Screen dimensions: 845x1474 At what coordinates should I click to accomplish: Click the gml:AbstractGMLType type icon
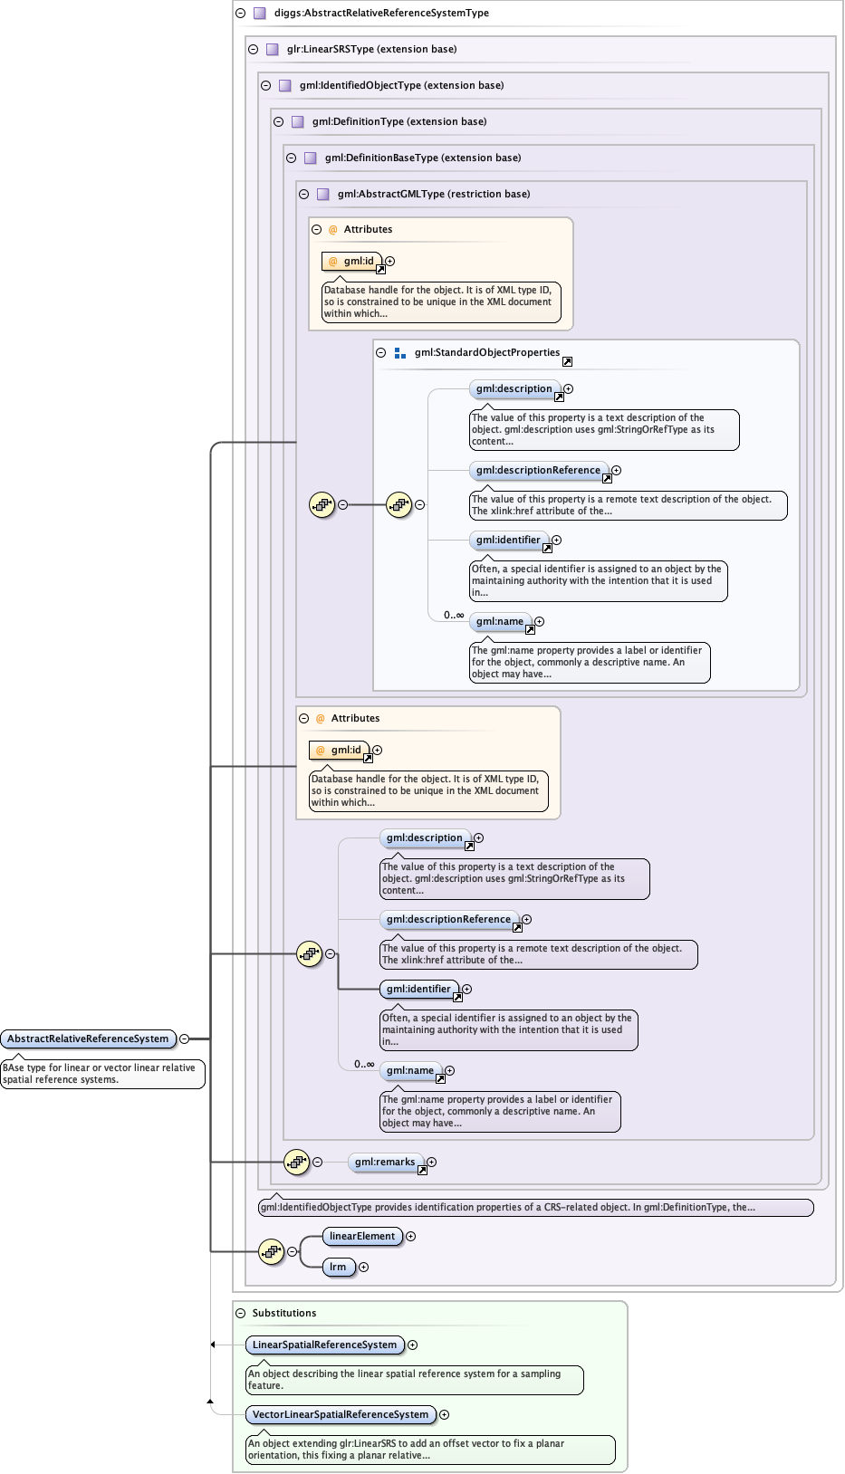(x=323, y=195)
